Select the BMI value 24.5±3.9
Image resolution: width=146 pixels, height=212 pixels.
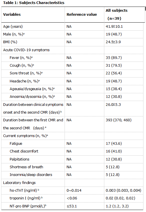coord(113,42)
